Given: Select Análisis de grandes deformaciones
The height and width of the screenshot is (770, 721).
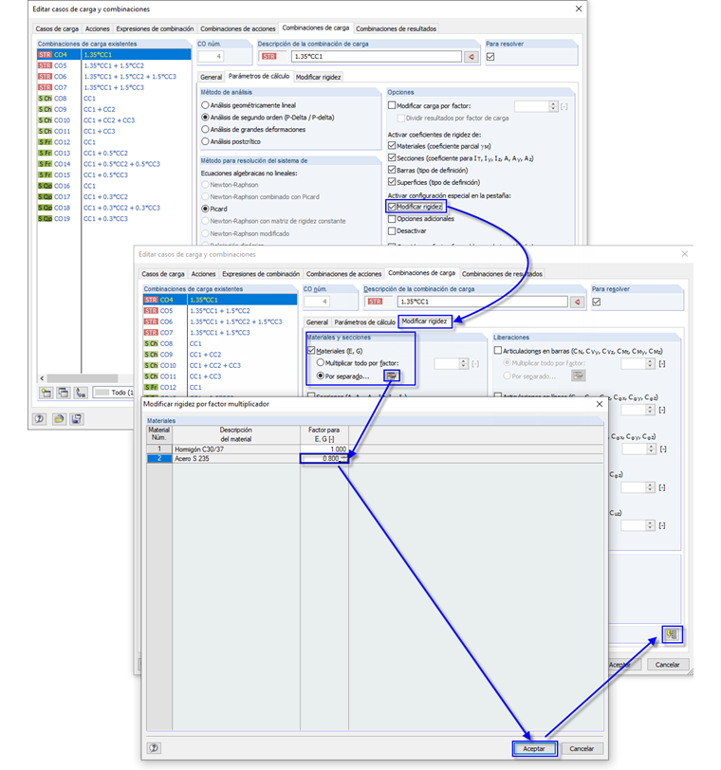Looking at the screenshot, I should point(205,129).
